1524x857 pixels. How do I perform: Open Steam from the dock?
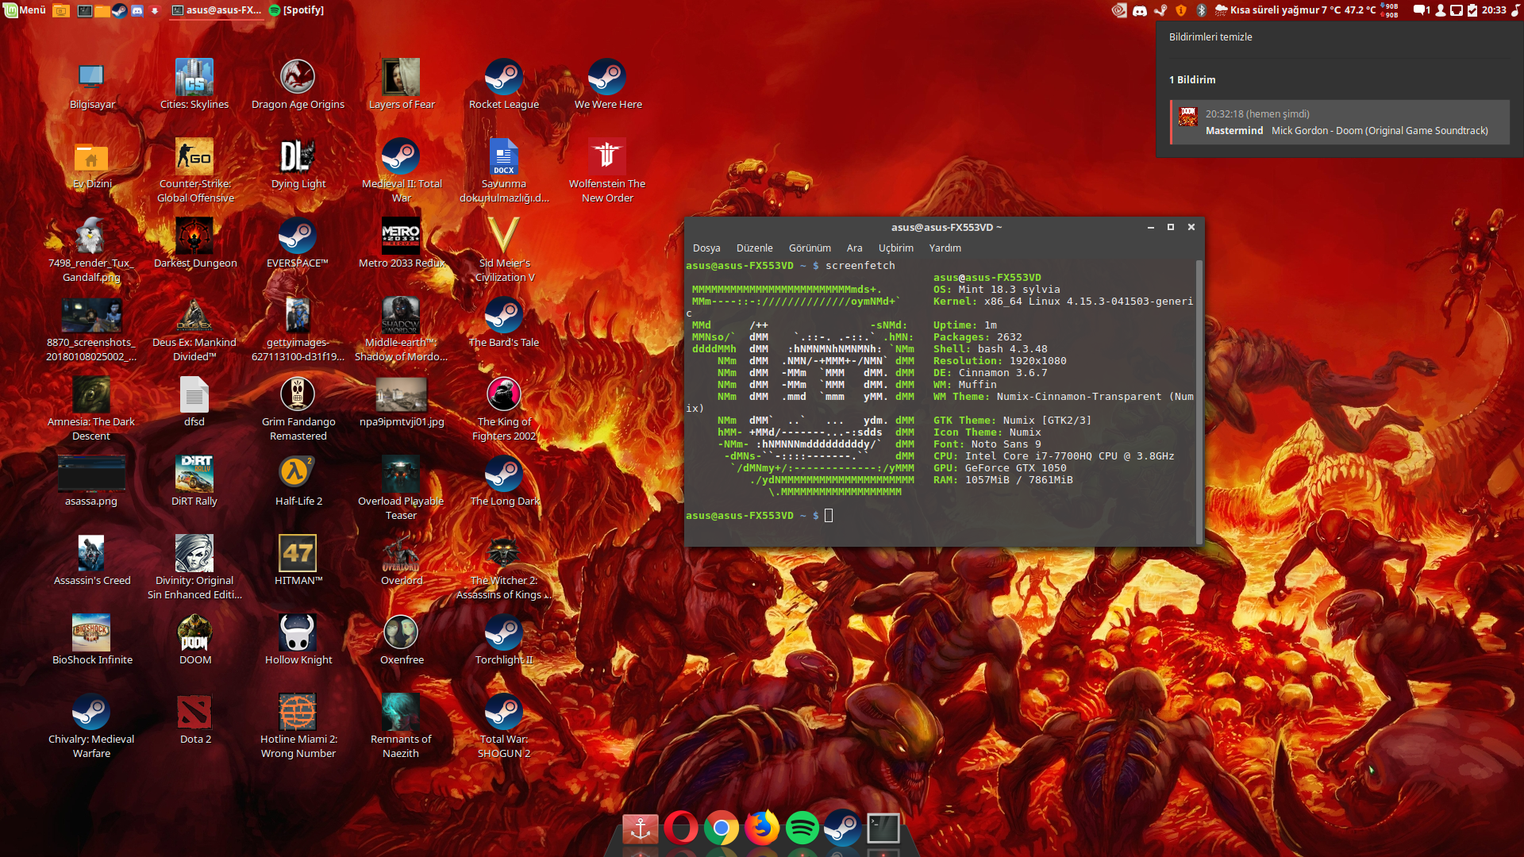(x=843, y=828)
